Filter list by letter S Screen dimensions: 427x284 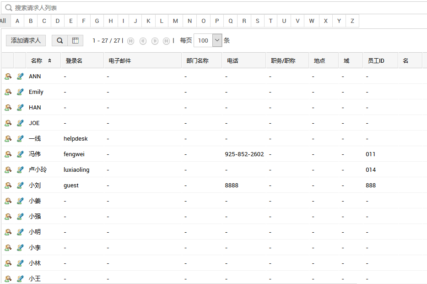[x=257, y=21]
